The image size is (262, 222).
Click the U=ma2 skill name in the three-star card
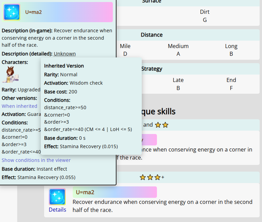[x=85, y=192]
